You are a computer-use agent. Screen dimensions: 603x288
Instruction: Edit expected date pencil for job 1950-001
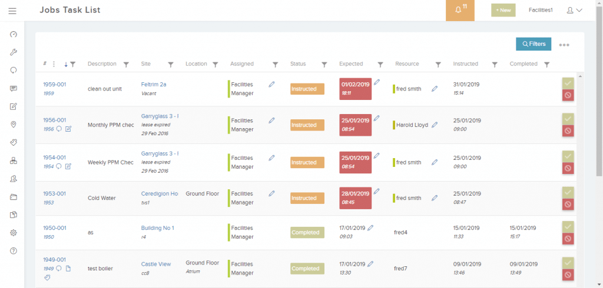[x=370, y=227]
